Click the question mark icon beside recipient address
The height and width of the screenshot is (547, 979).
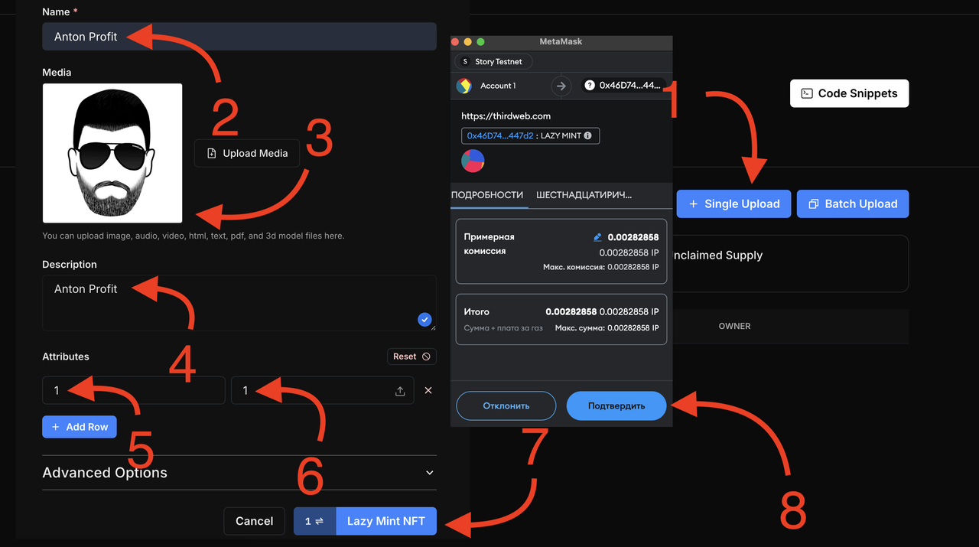[590, 86]
